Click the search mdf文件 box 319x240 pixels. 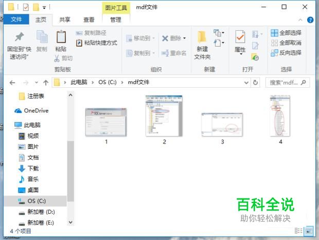pyautogui.click(x=287, y=83)
